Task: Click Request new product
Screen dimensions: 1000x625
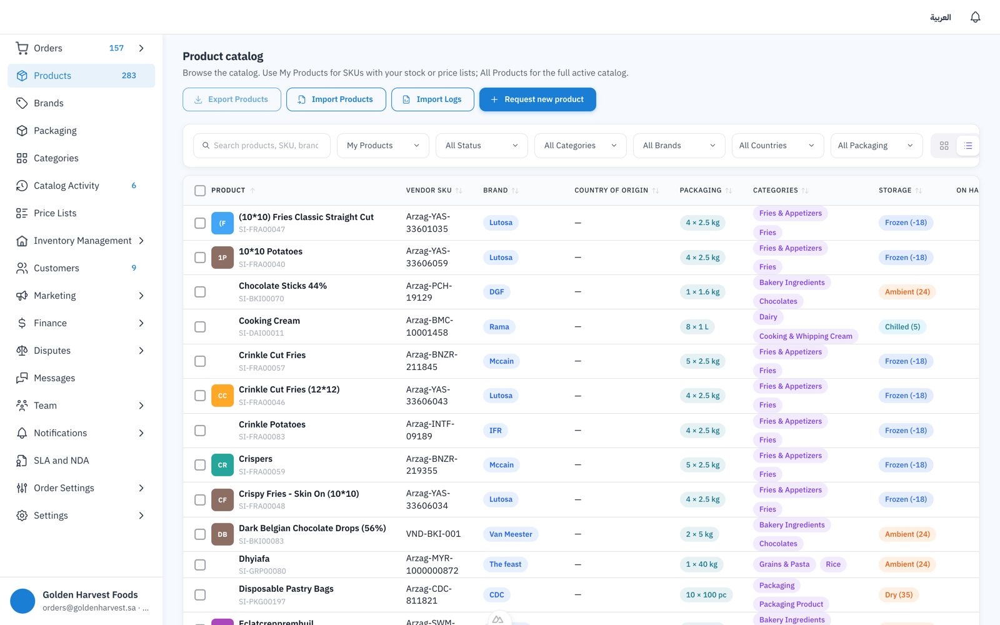Action: (537, 99)
